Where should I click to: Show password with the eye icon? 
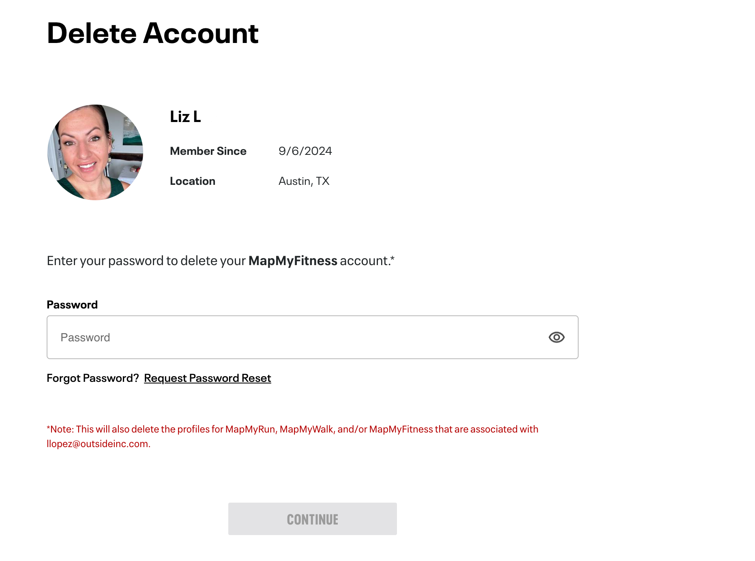(556, 337)
